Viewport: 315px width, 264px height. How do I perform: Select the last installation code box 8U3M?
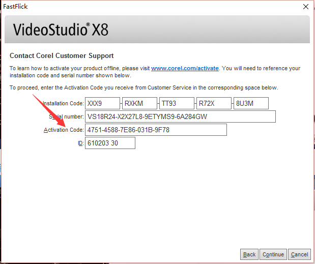tap(250, 104)
